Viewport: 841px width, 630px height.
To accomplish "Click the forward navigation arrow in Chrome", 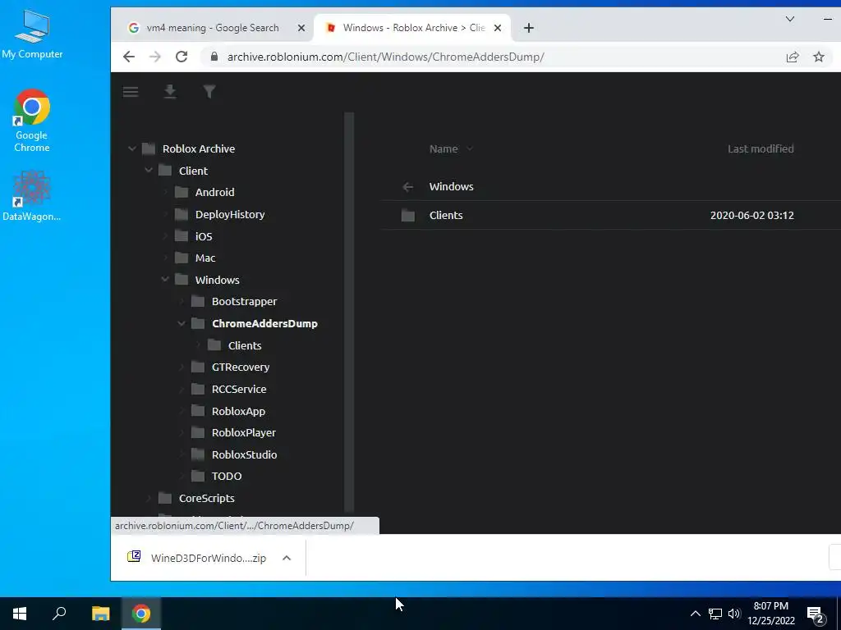I will click(x=155, y=57).
